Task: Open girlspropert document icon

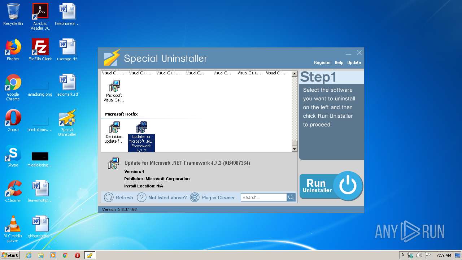Action: (x=40, y=227)
